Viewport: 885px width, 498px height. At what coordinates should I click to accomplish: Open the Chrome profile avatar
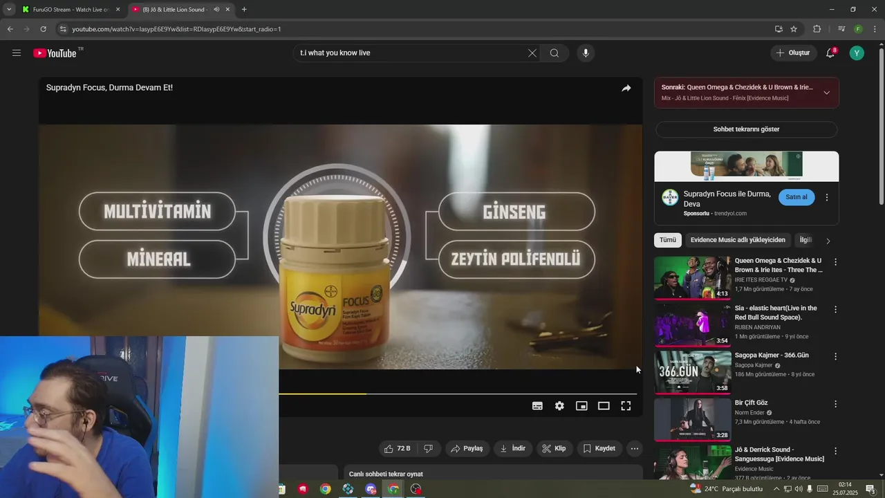[x=858, y=29]
